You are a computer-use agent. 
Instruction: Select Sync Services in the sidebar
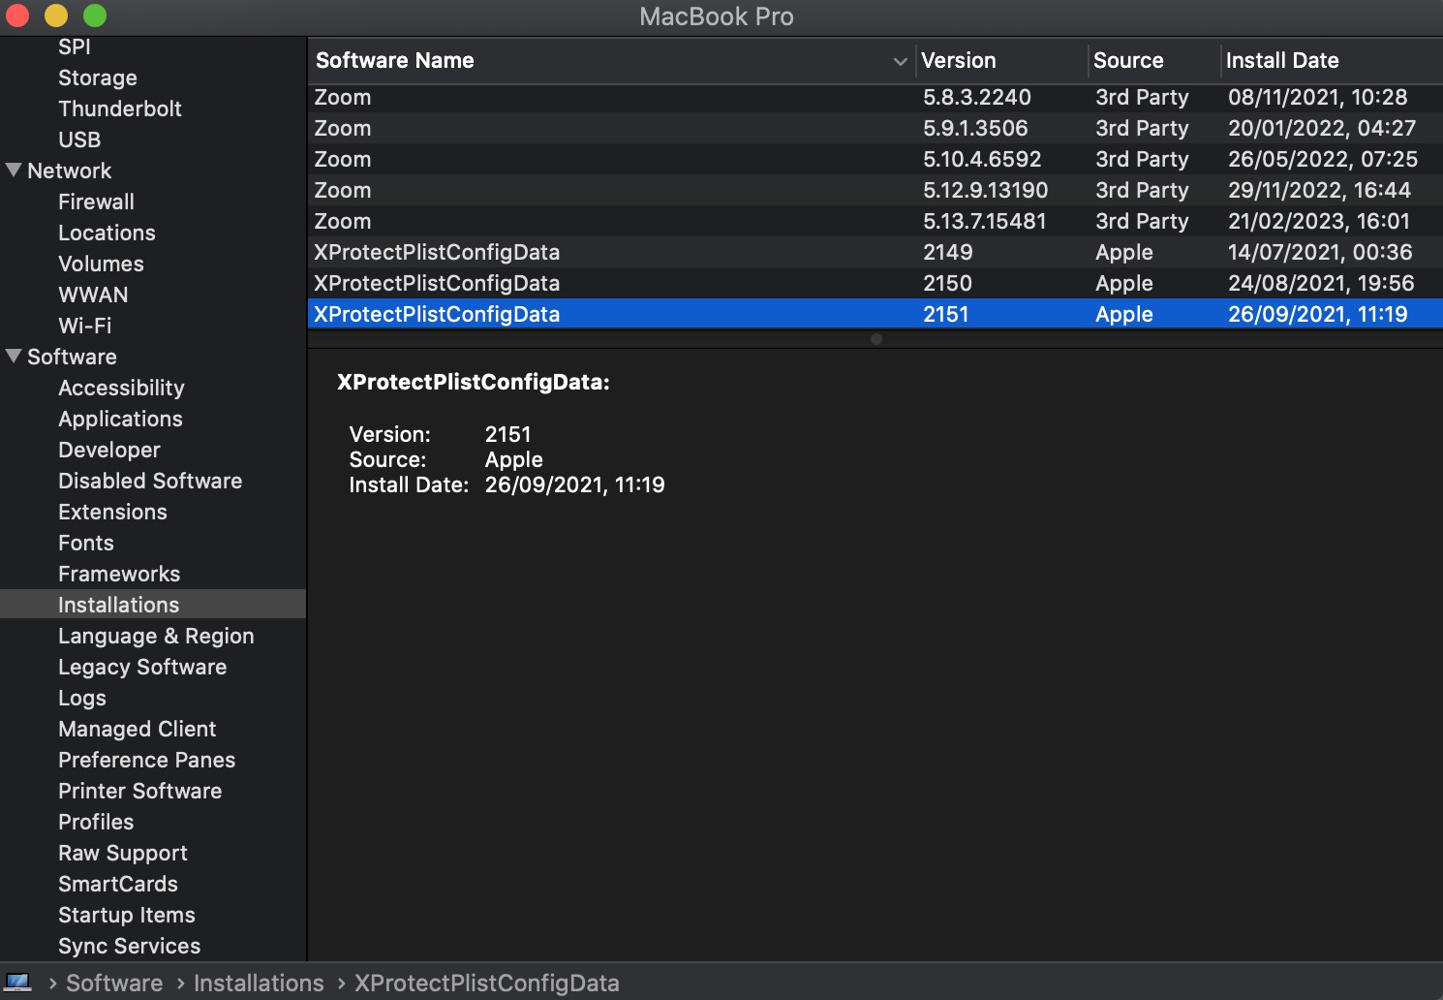(129, 946)
